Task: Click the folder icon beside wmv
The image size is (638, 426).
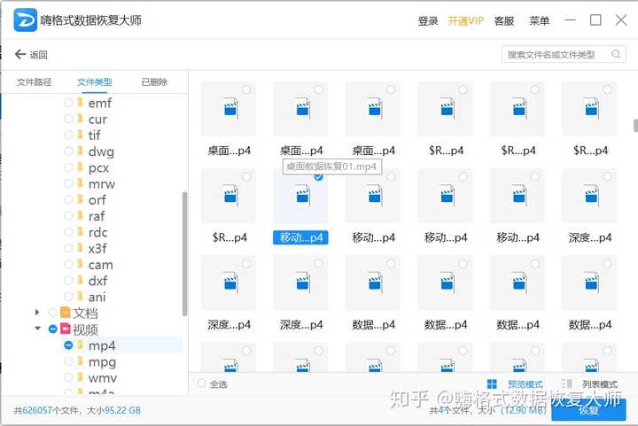Action: pyautogui.click(x=80, y=377)
